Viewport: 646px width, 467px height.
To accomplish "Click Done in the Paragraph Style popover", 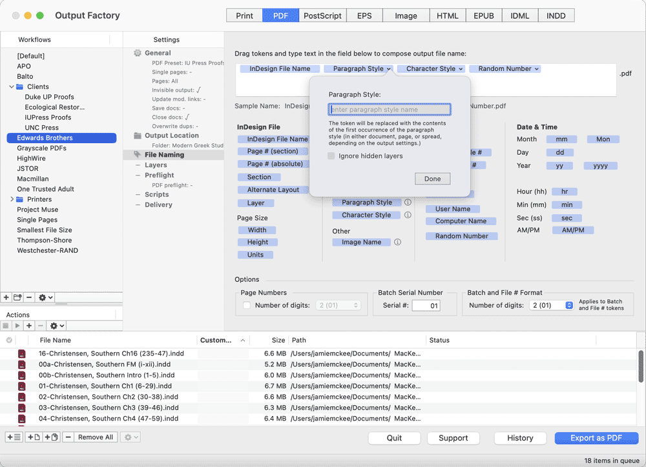I will point(432,179).
